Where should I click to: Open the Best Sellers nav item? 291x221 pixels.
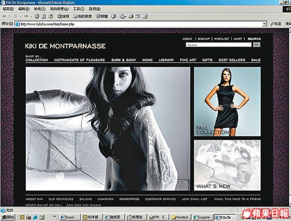click(232, 60)
